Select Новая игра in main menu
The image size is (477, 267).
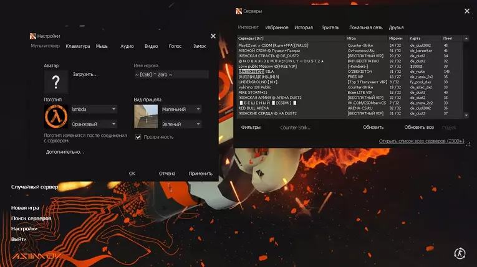pyautogui.click(x=25, y=208)
